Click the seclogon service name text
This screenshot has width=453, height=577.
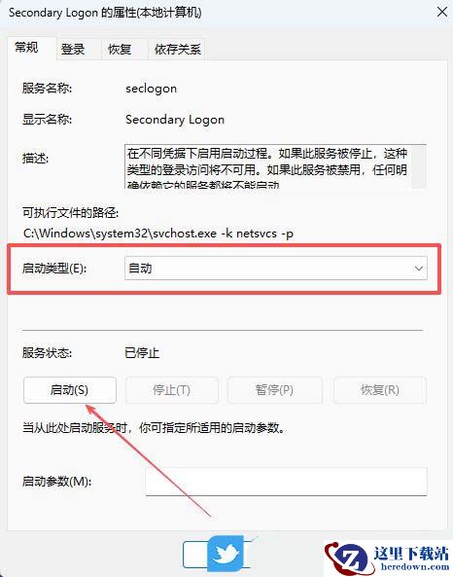(151, 89)
